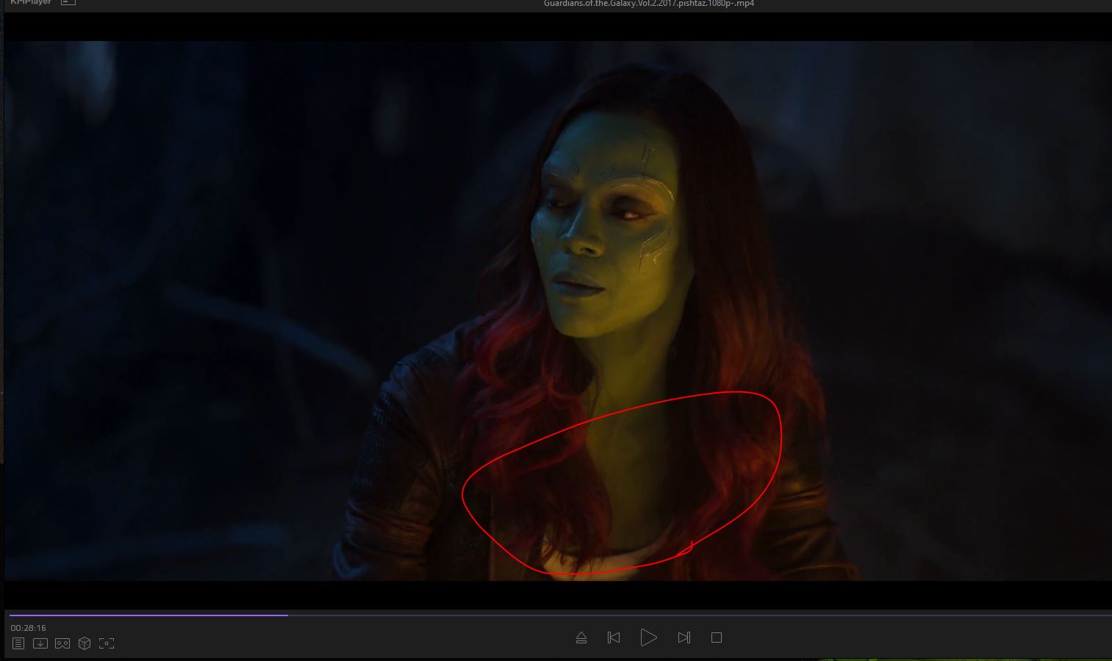Skip to the previous track
Screen dimensions: 1112x661
coord(614,637)
